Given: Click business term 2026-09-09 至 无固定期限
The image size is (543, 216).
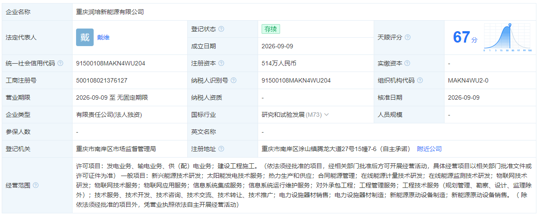Looking at the screenshot, I should click(112, 97).
